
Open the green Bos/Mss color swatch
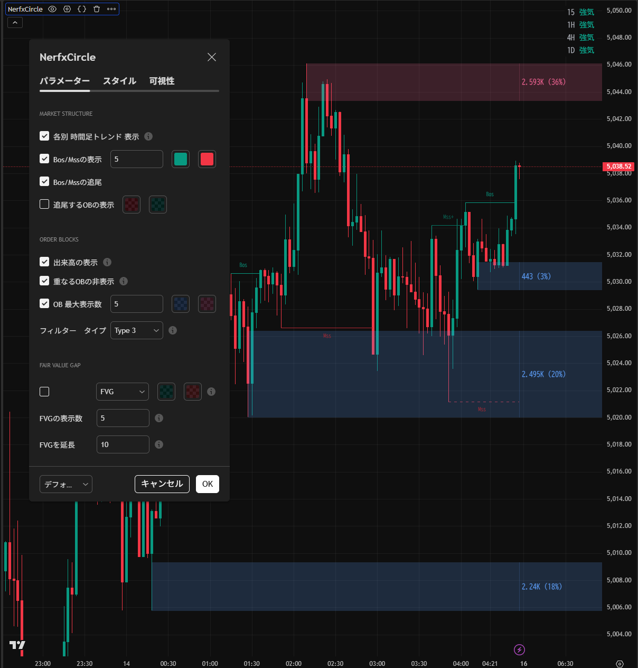pyautogui.click(x=181, y=159)
